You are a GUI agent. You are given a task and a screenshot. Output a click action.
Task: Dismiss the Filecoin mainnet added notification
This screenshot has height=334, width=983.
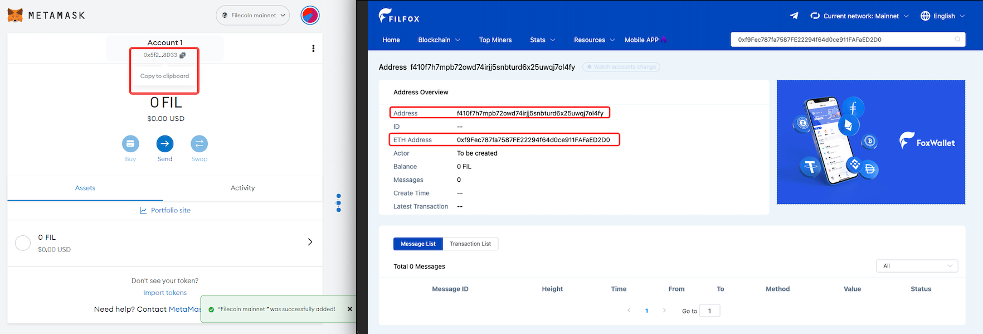[350, 309]
